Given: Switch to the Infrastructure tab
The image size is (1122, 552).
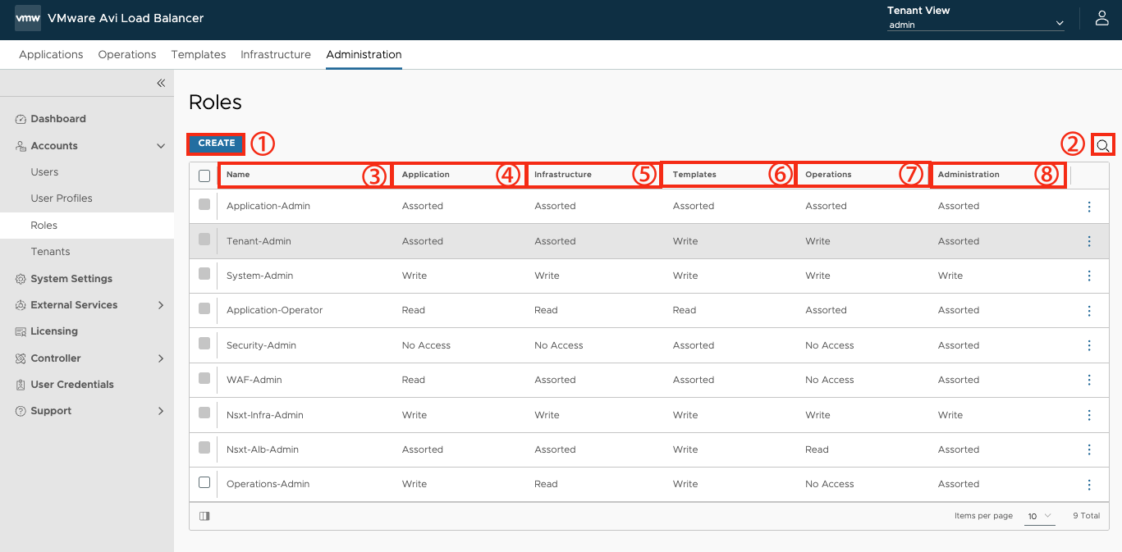Looking at the screenshot, I should tap(276, 55).
